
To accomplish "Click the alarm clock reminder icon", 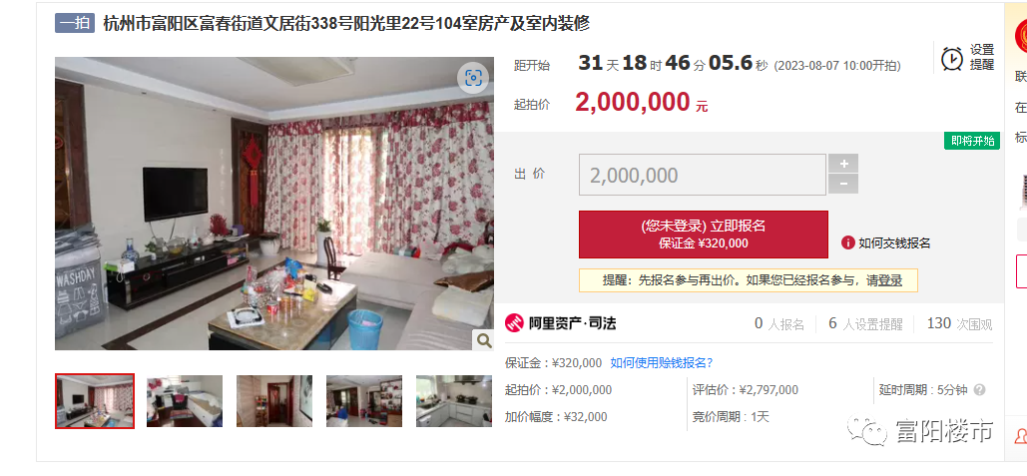I will coord(952,58).
